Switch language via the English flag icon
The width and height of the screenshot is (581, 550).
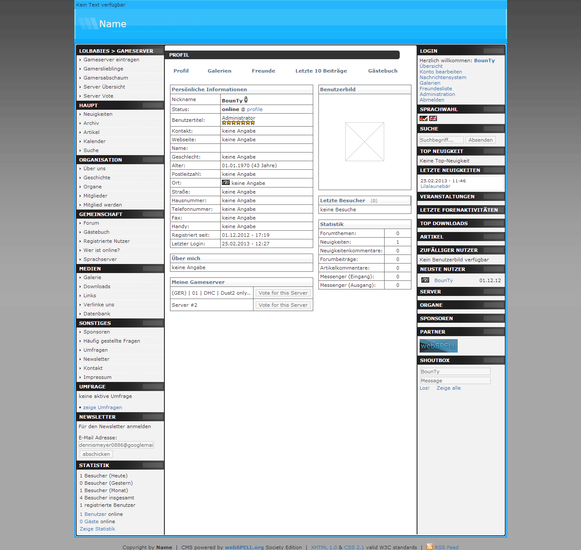(433, 118)
